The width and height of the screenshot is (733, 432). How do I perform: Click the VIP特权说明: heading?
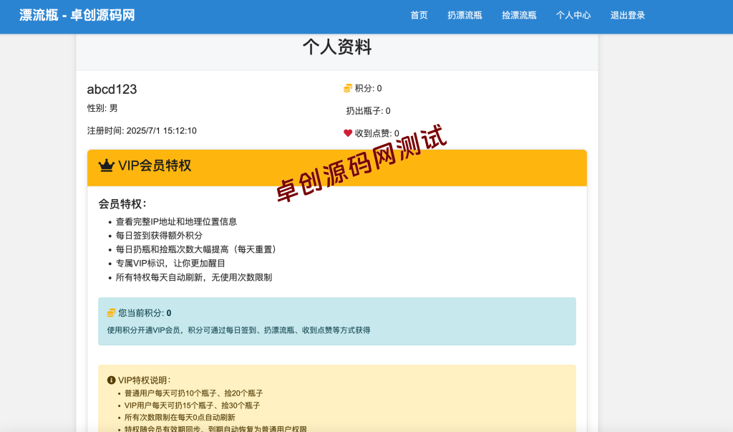(x=145, y=380)
